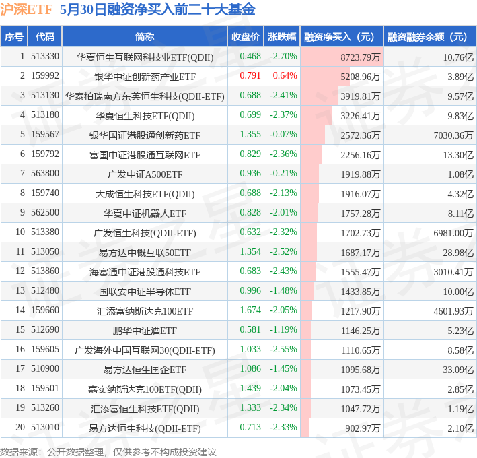This screenshot has height=458, width=477.
Task: Click net purchase value 1110.65万
Action: point(361,350)
